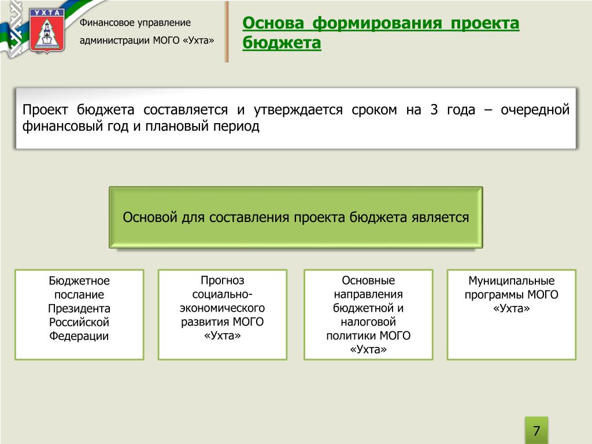Select the box 'Муниципальные программы МОГО «Ухта»'

click(x=512, y=314)
